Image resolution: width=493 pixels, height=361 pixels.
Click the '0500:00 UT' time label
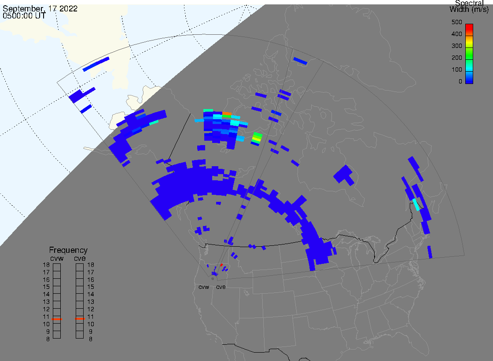24,16
